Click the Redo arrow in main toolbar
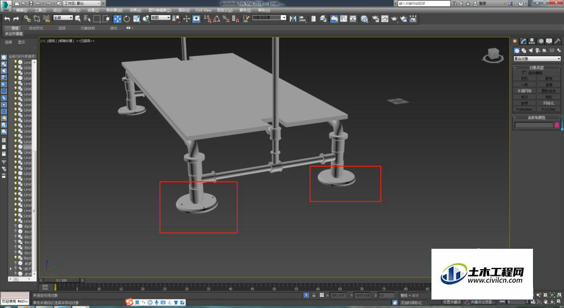The width and height of the screenshot is (564, 308). (x=16, y=19)
